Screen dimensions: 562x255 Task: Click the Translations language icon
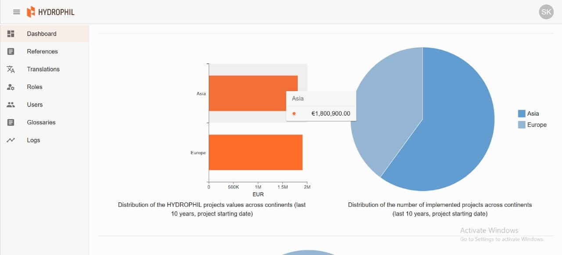11,69
